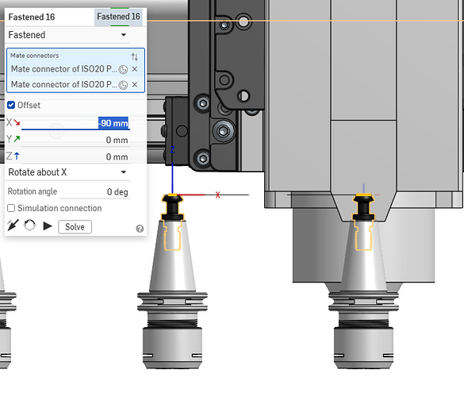
Task: Remove the first ISO20 mate connector
Action: [x=135, y=69]
